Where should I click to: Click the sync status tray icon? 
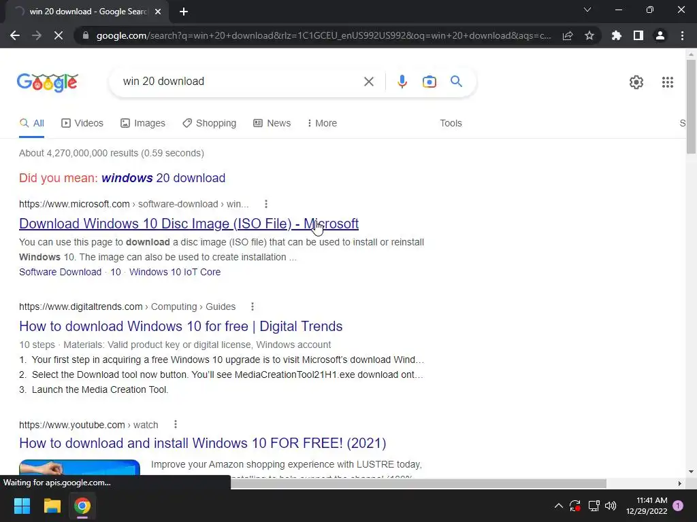point(575,506)
